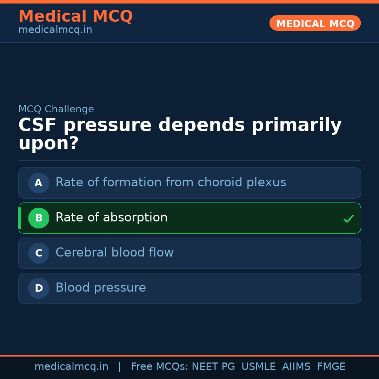Select USMLE in footer
Screen dimensions: 379x379
coord(258,367)
